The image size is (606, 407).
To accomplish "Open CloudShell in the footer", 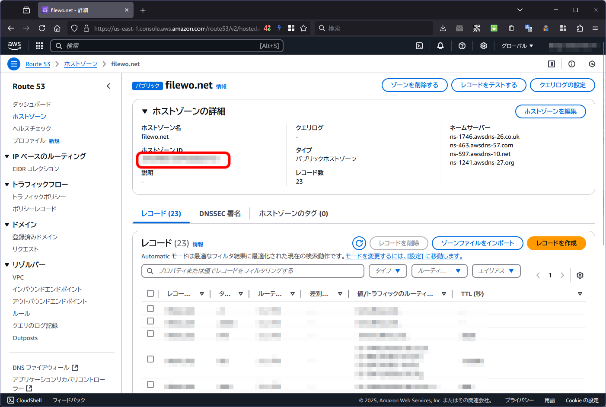I will [25, 401].
